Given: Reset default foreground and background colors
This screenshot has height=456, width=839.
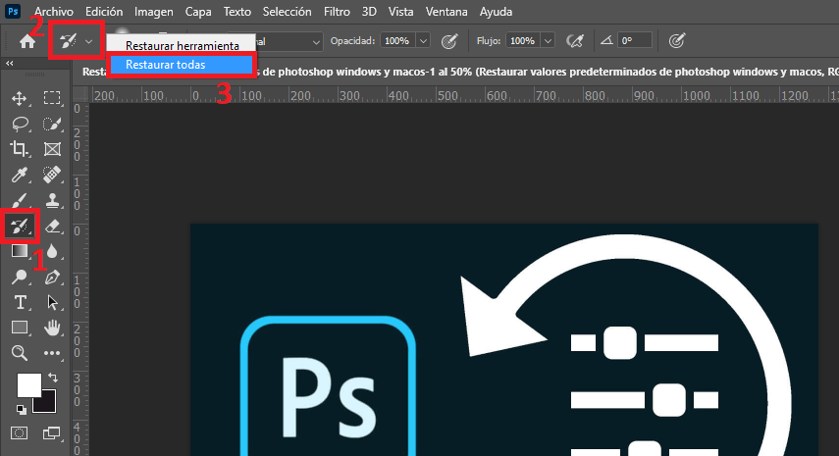Looking at the screenshot, I should pos(21,410).
